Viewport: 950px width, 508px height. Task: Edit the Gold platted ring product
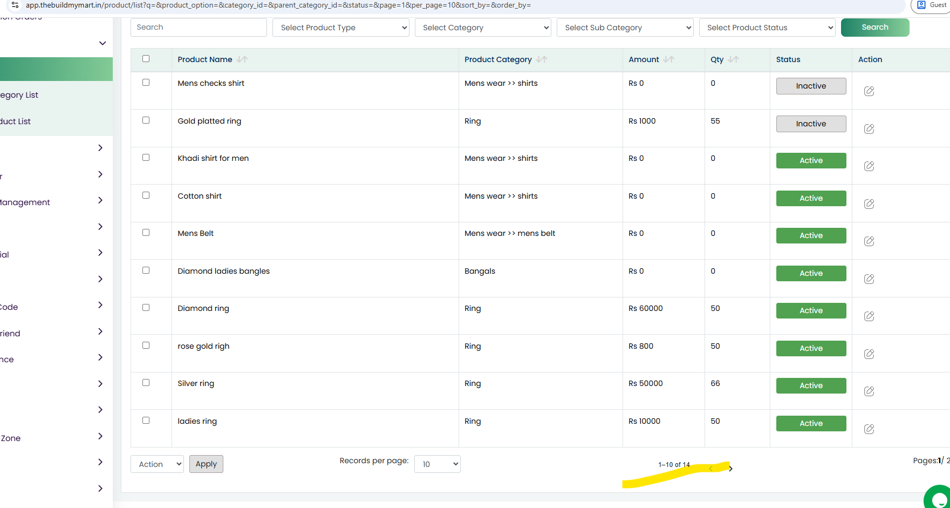point(869,129)
